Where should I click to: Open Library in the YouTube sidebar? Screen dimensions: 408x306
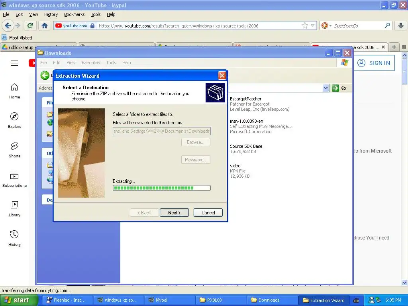15,209
